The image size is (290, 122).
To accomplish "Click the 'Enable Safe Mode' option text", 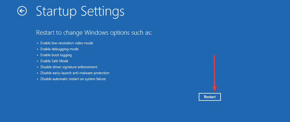I will [54, 61].
